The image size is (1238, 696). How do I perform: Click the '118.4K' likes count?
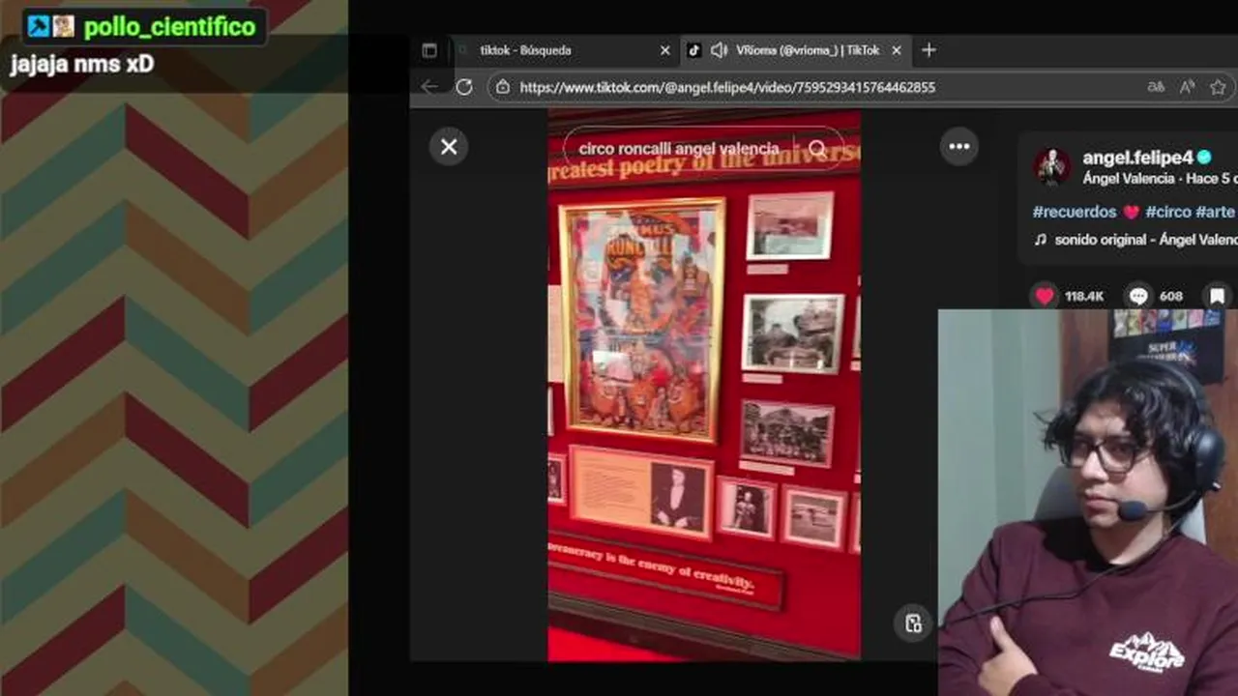click(1084, 297)
